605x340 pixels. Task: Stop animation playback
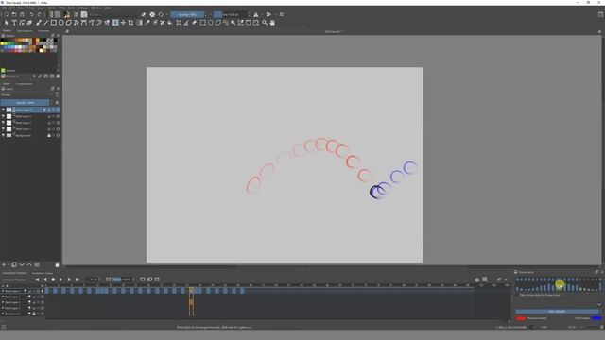[x=53, y=280]
